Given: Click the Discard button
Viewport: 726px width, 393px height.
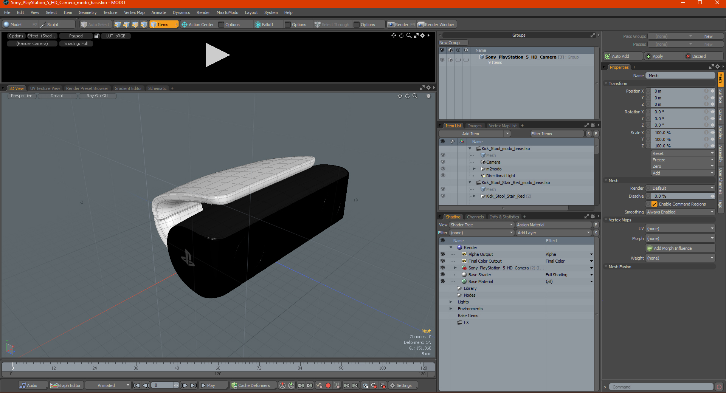Looking at the screenshot, I should tap(704, 56).
